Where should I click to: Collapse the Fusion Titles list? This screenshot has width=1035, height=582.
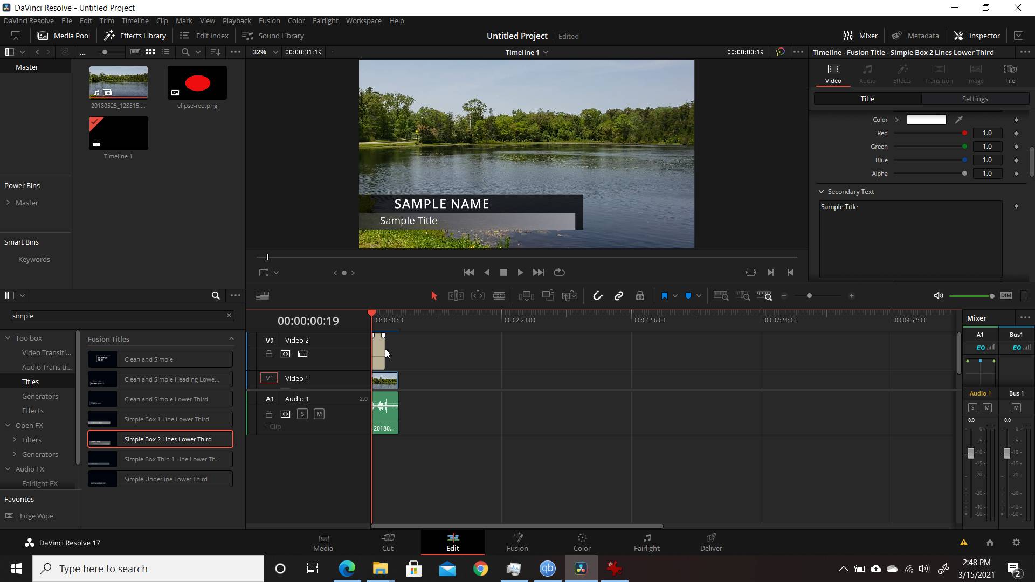[x=231, y=339]
